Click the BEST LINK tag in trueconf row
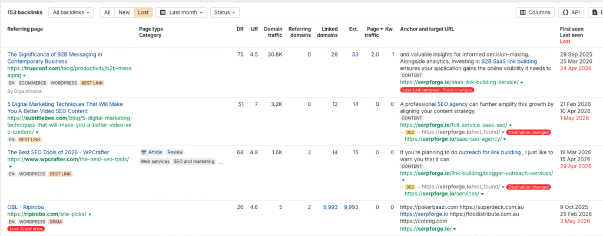 [x=92, y=82]
